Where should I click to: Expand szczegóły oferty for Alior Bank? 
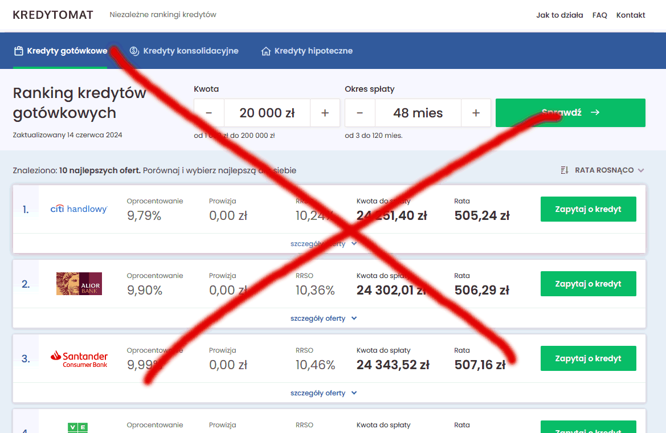pos(323,318)
